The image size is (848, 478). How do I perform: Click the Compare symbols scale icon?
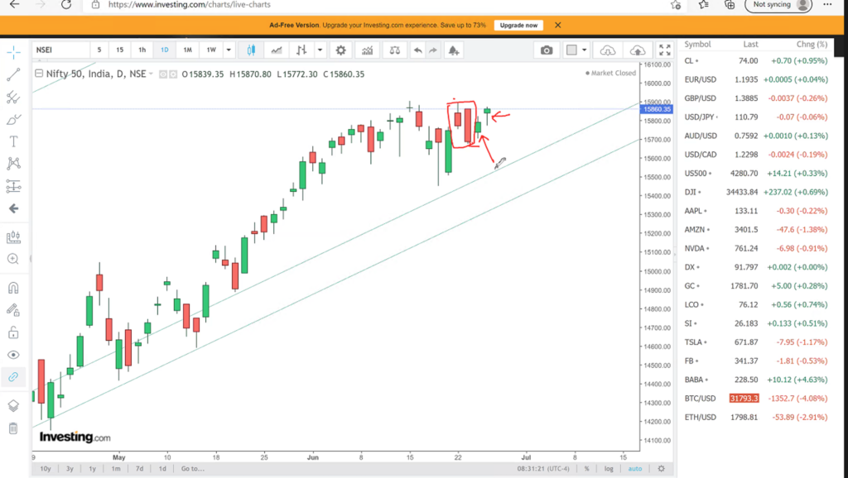click(x=394, y=50)
